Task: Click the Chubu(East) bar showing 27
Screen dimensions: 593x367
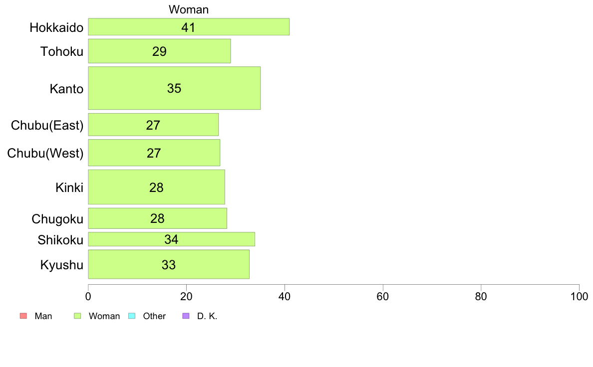Action: pyautogui.click(x=153, y=125)
